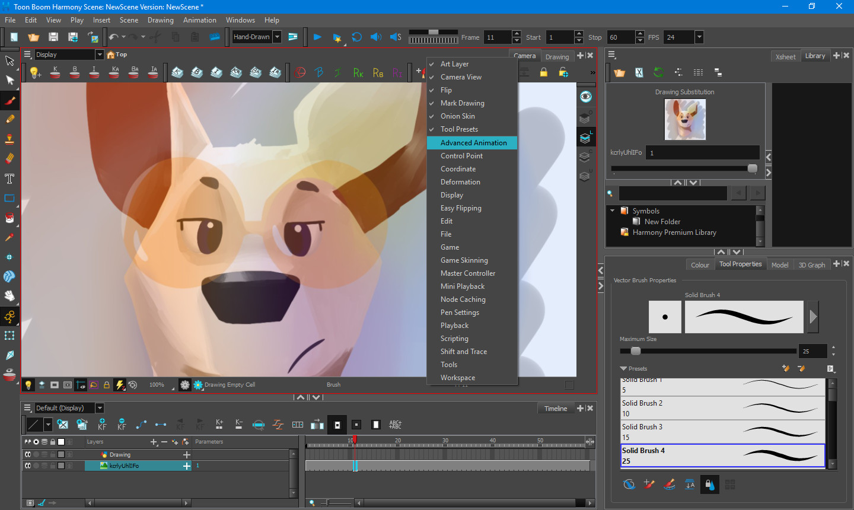The width and height of the screenshot is (854, 510).
Task: Toggle the lock icon in camera status bar
Action: click(107, 384)
